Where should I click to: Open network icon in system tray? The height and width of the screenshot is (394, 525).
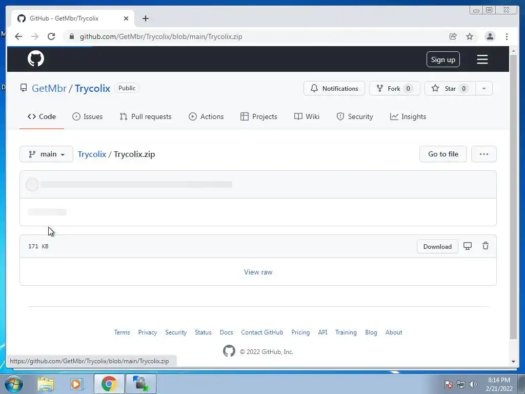[x=461, y=384]
